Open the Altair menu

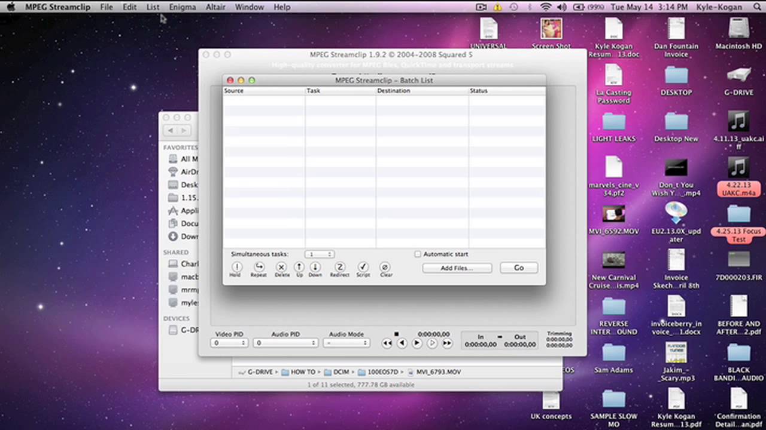pyautogui.click(x=215, y=7)
